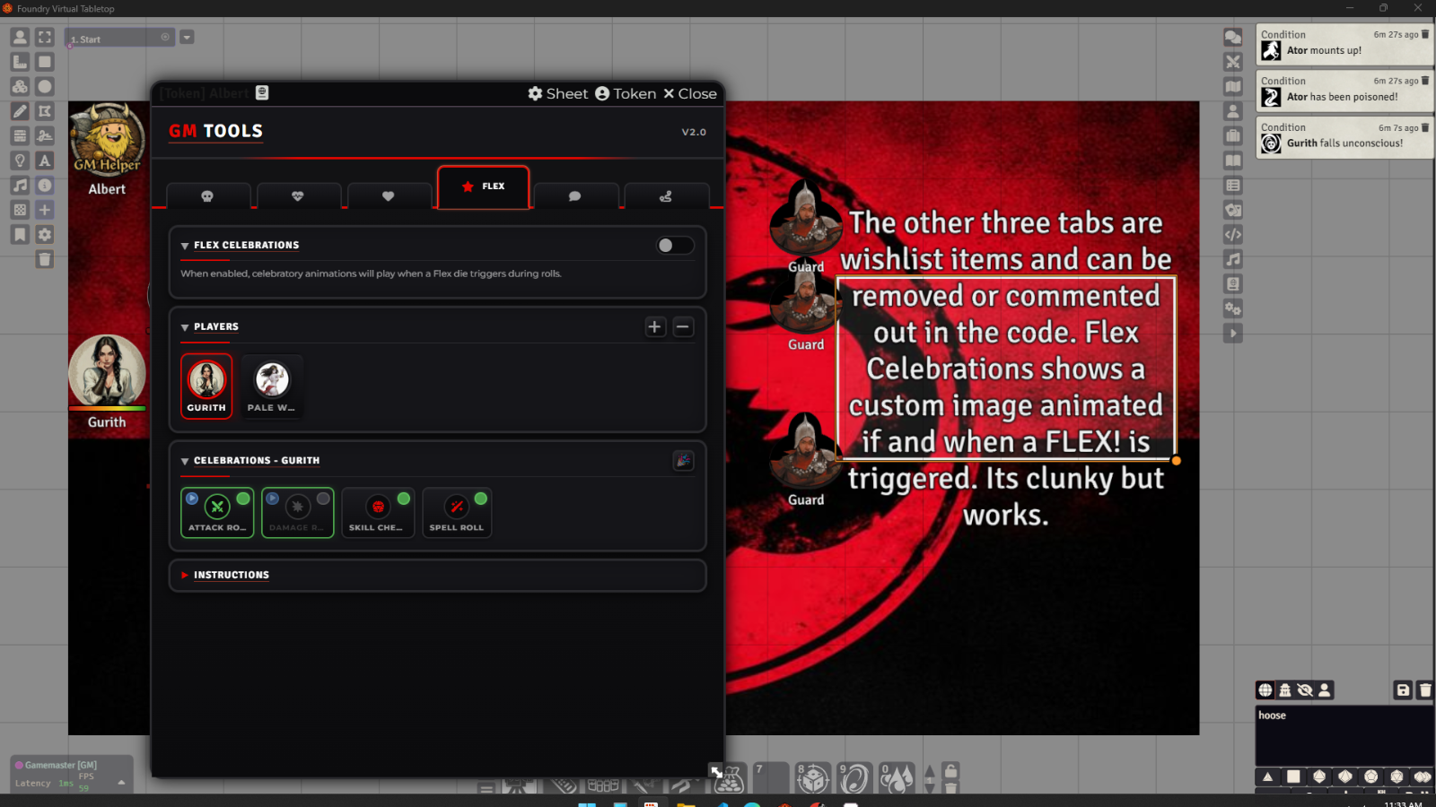
Task: Open the Combat Encounters sidebar tab
Action: click(x=1233, y=62)
